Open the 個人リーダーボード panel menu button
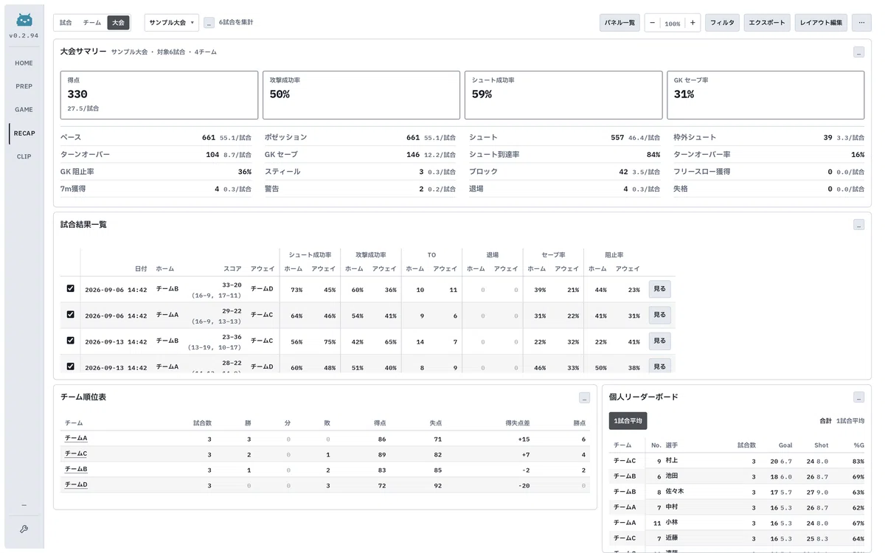Screen dimensions: 885x553 [x=858, y=397]
